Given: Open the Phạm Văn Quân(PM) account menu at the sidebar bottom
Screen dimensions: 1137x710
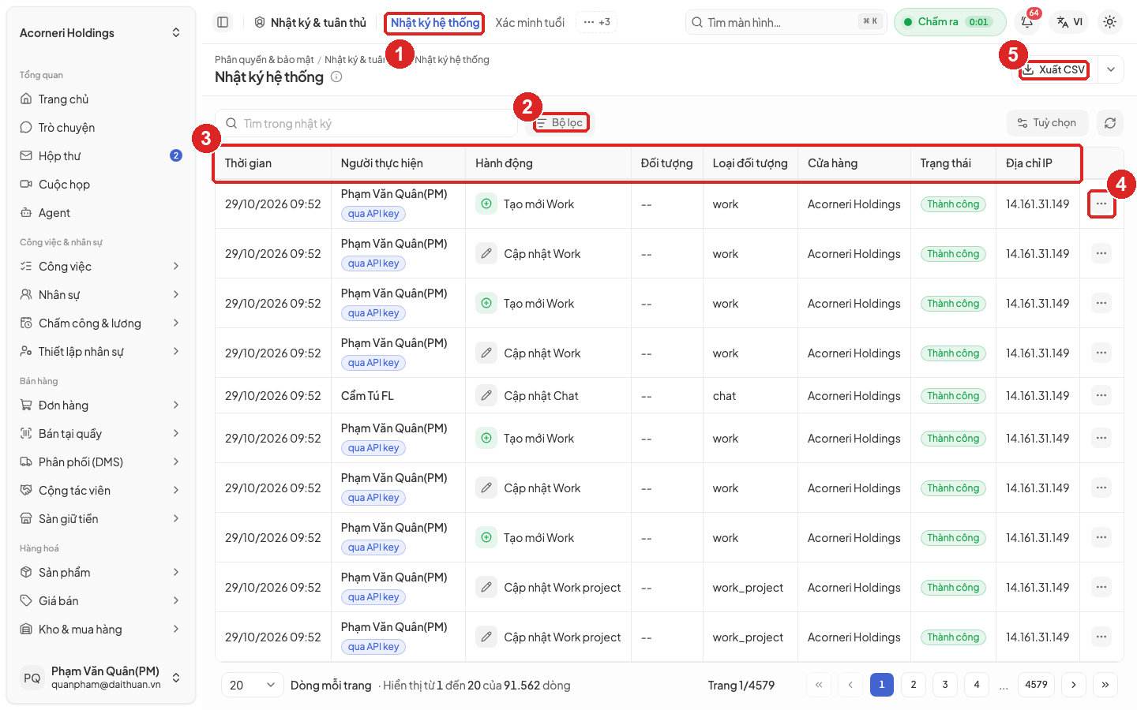Looking at the screenshot, I should [101, 678].
